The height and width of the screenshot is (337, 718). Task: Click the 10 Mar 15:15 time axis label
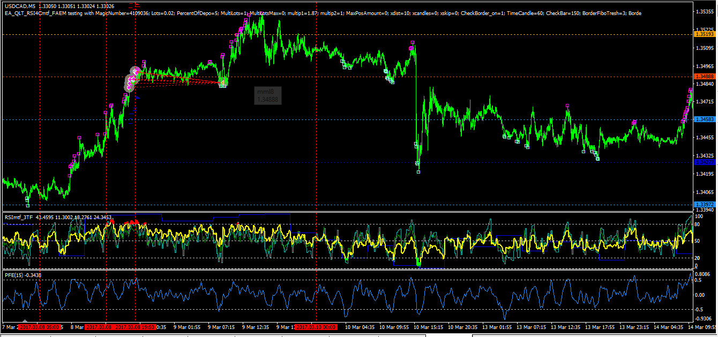click(428, 327)
